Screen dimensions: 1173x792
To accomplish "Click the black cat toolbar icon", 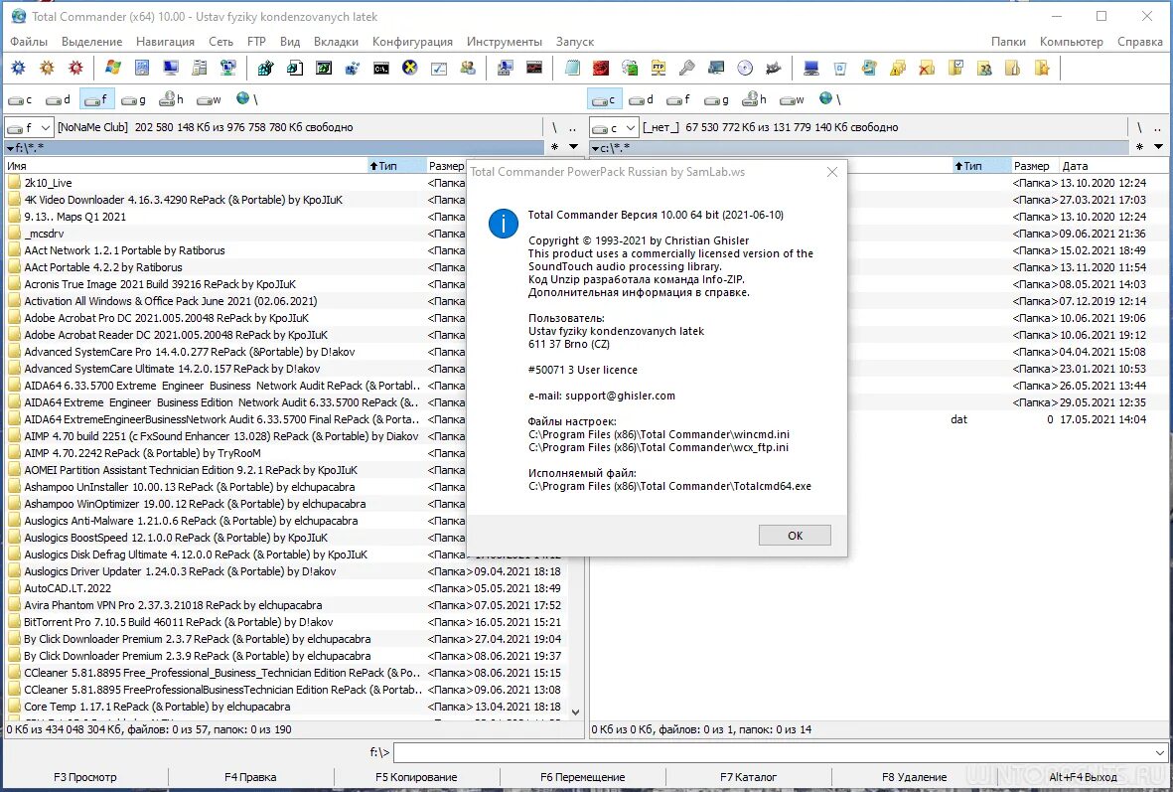I will point(774,69).
